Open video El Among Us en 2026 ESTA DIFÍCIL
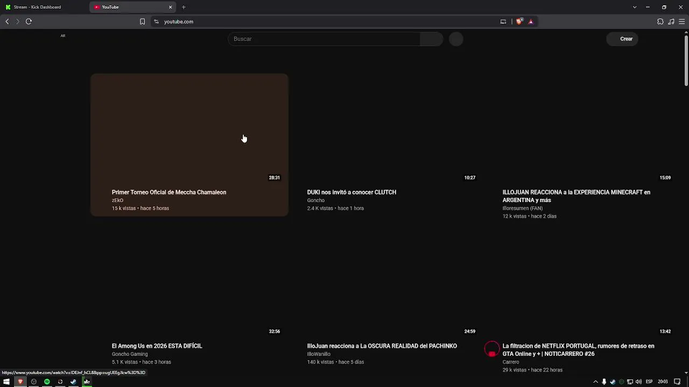689x387 pixels. [157, 346]
